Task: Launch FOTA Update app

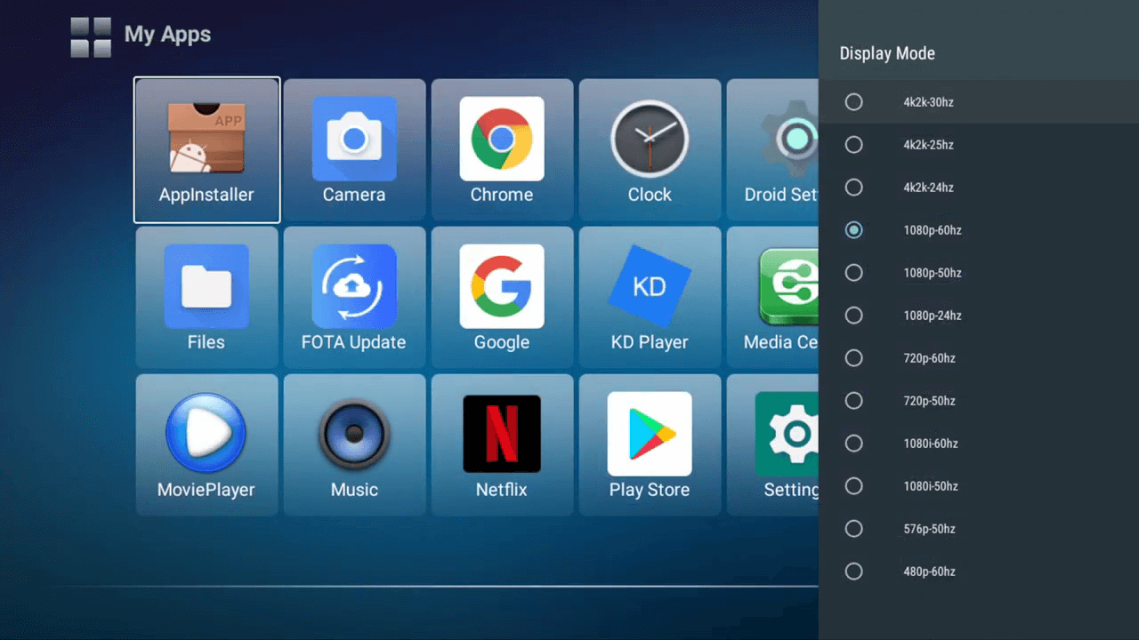Action: [x=354, y=297]
